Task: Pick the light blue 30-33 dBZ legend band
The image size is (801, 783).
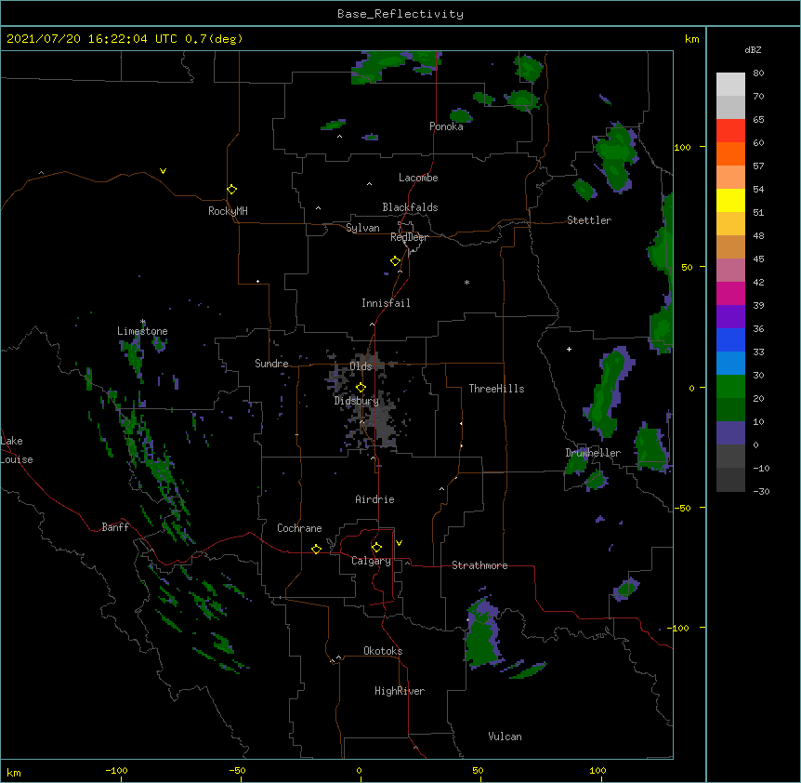Action: 730,364
